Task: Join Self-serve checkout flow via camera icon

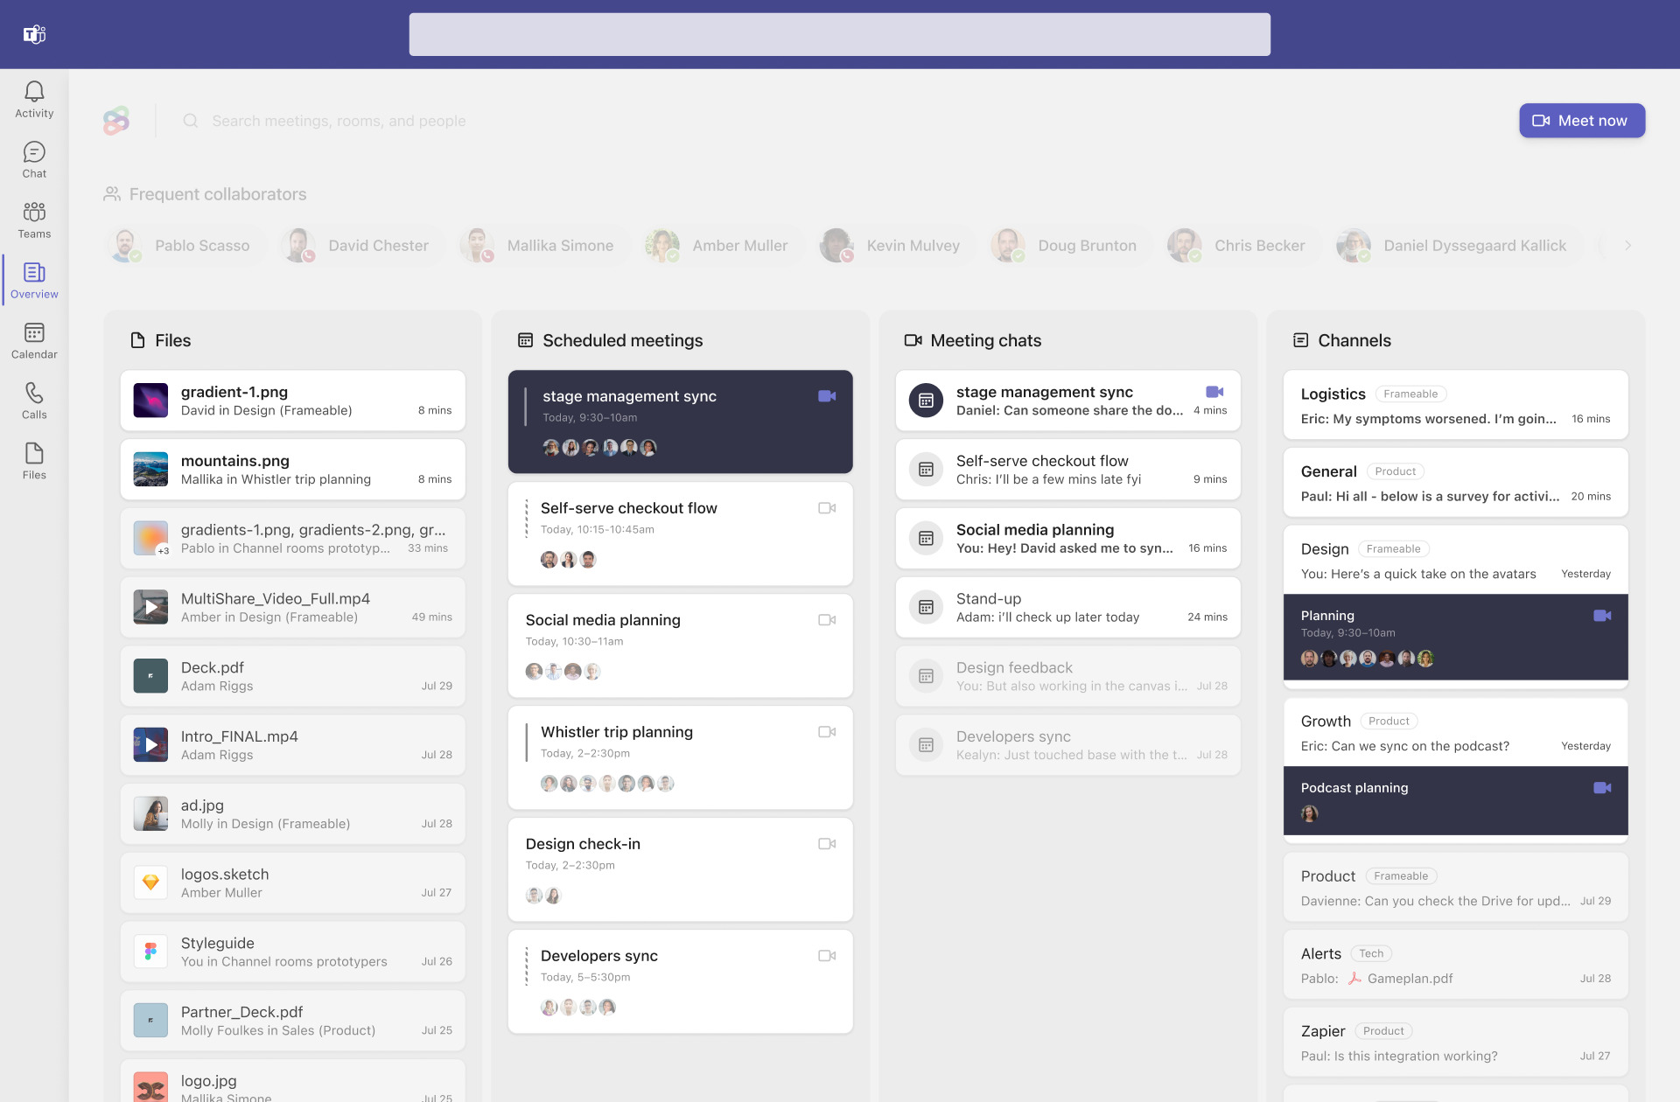Action: coord(826,508)
